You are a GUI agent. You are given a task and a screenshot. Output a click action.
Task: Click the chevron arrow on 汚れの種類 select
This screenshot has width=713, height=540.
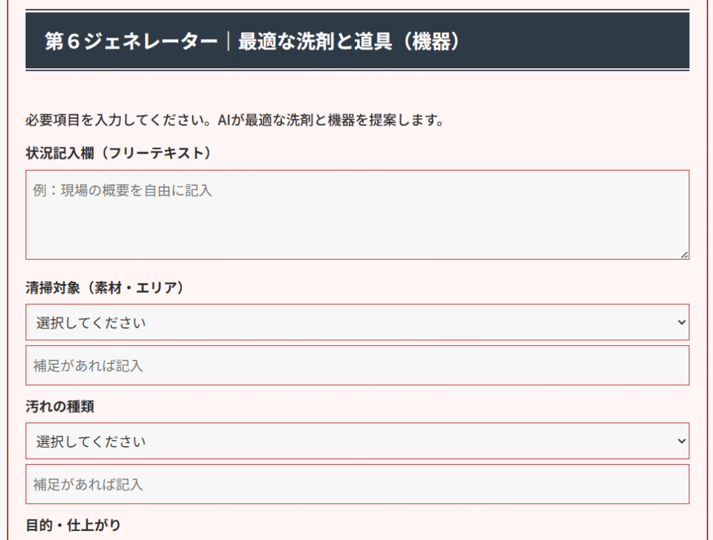tap(681, 441)
